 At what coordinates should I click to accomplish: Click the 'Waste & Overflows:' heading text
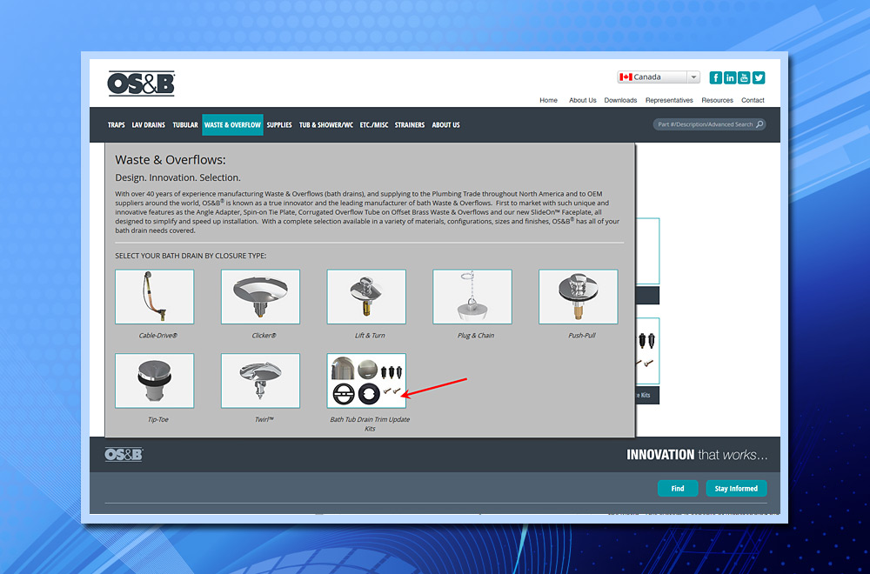pyautogui.click(x=171, y=160)
